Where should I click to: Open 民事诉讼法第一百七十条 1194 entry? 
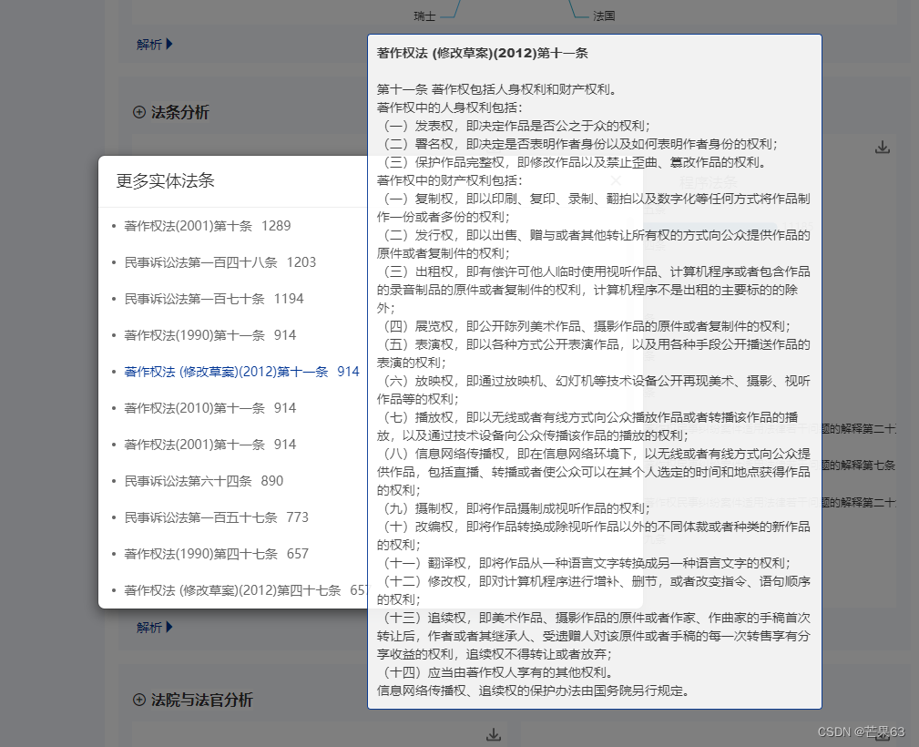coord(214,299)
